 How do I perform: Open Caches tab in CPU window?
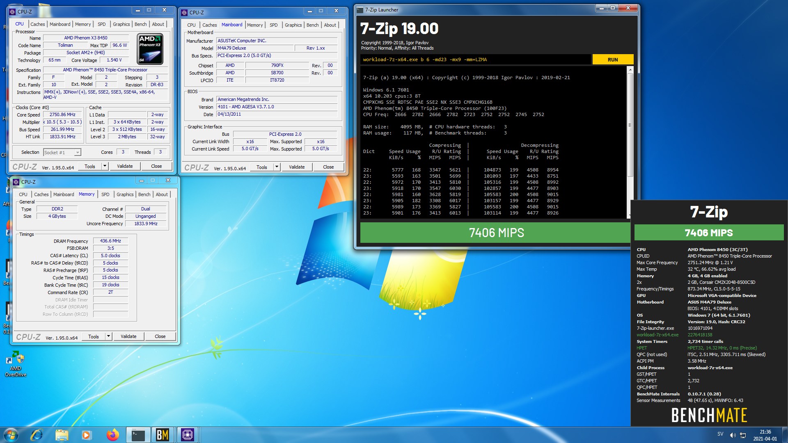tap(37, 24)
